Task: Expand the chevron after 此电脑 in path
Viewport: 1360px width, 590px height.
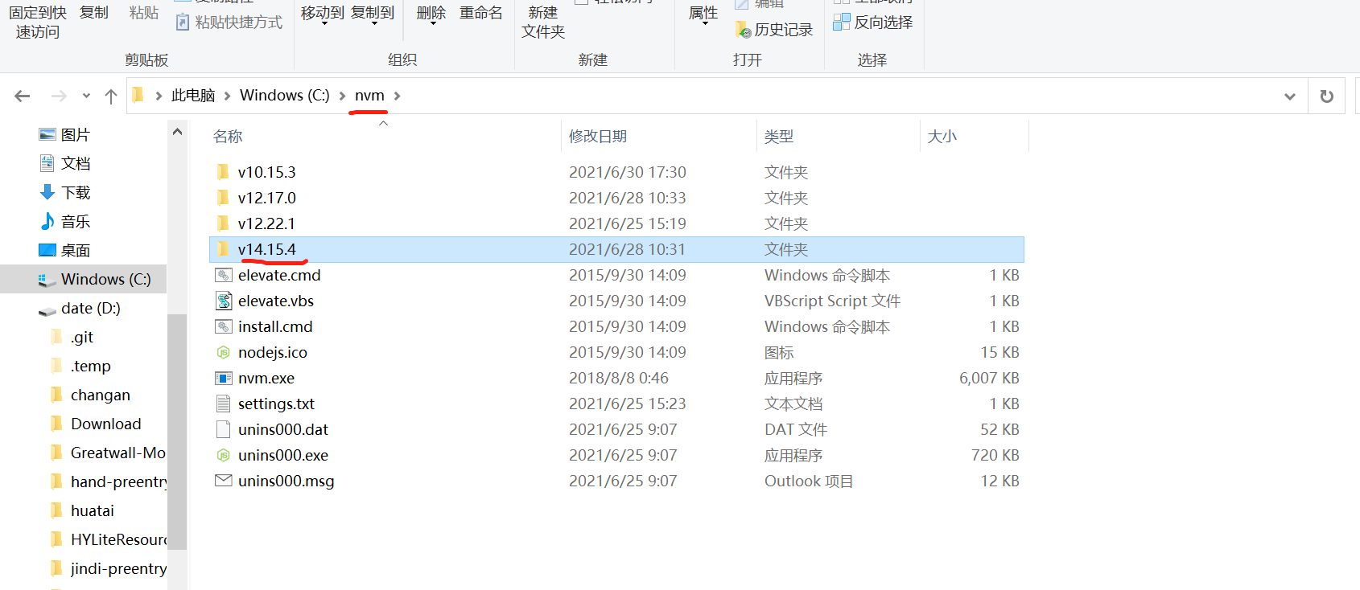Action: click(227, 96)
